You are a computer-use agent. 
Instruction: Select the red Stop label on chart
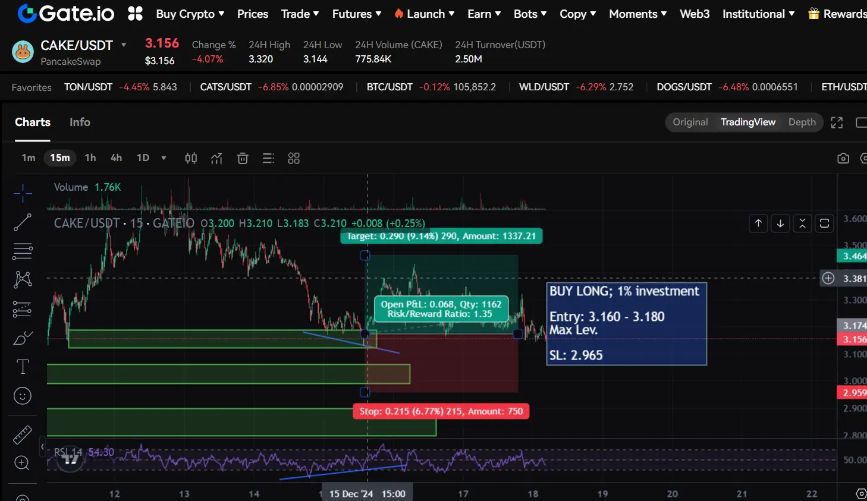coord(441,411)
